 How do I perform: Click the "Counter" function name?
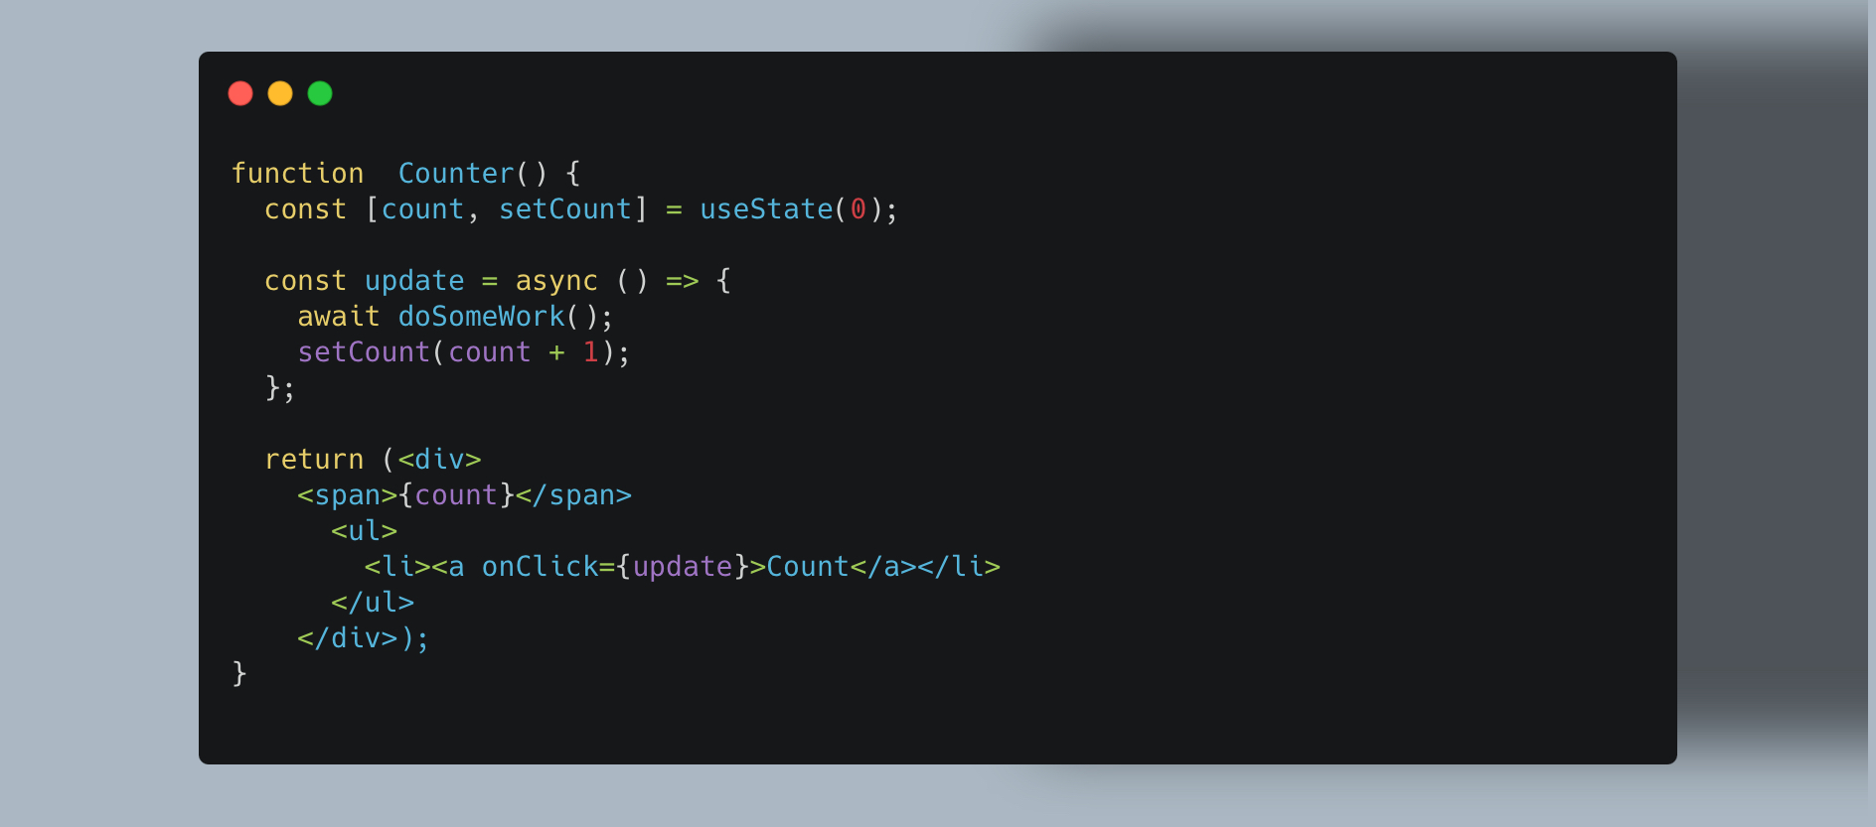pos(456,174)
